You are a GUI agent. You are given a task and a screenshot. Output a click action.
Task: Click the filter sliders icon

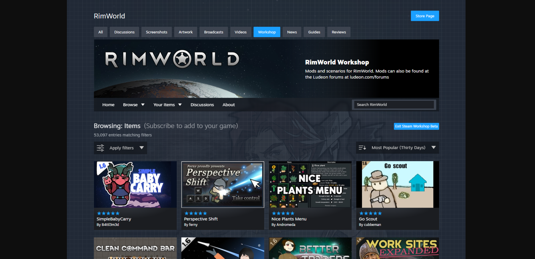[100, 148]
